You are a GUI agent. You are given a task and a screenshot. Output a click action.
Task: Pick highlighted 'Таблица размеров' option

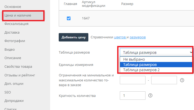click(x=140, y=65)
